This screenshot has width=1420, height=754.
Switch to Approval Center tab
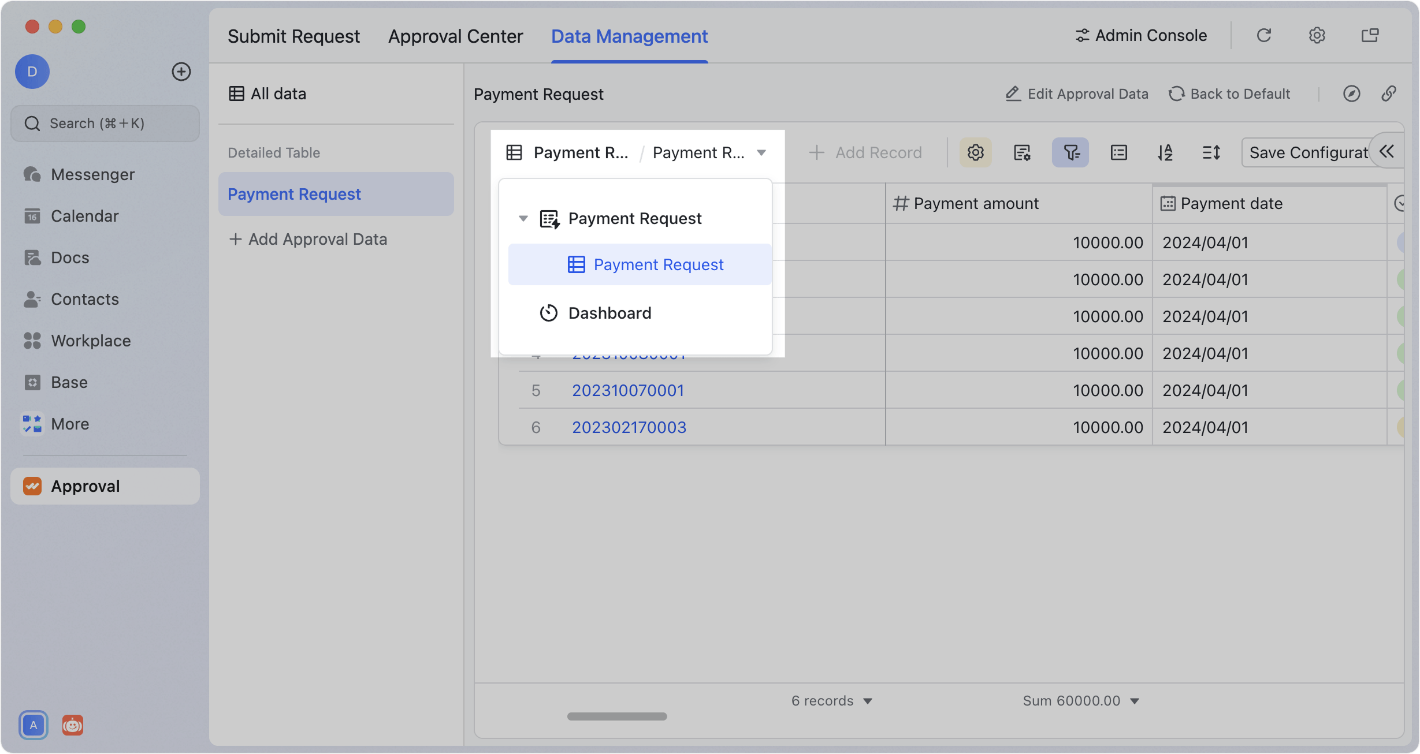coord(455,36)
